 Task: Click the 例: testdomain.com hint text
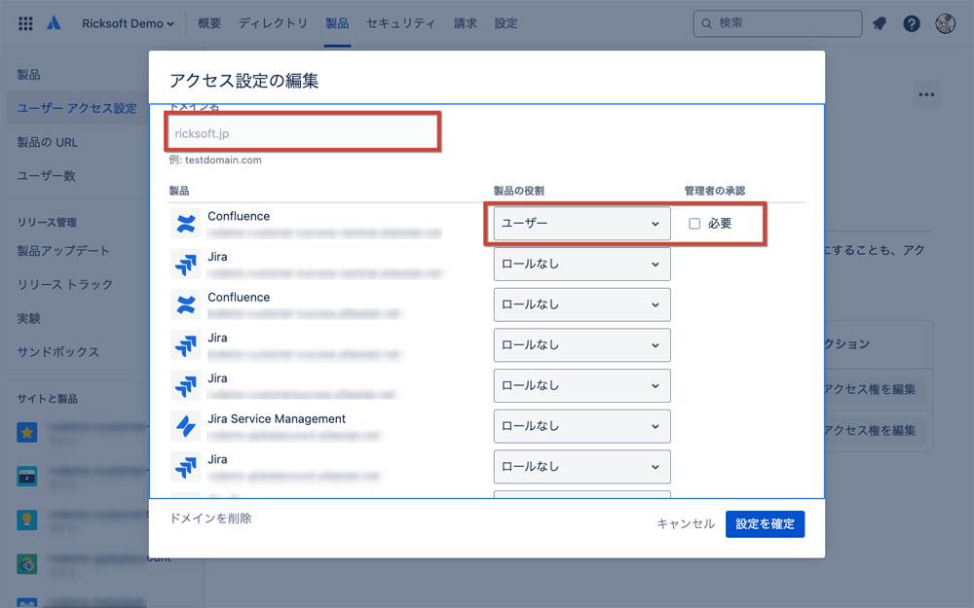pyautogui.click(x=215, y=161)
